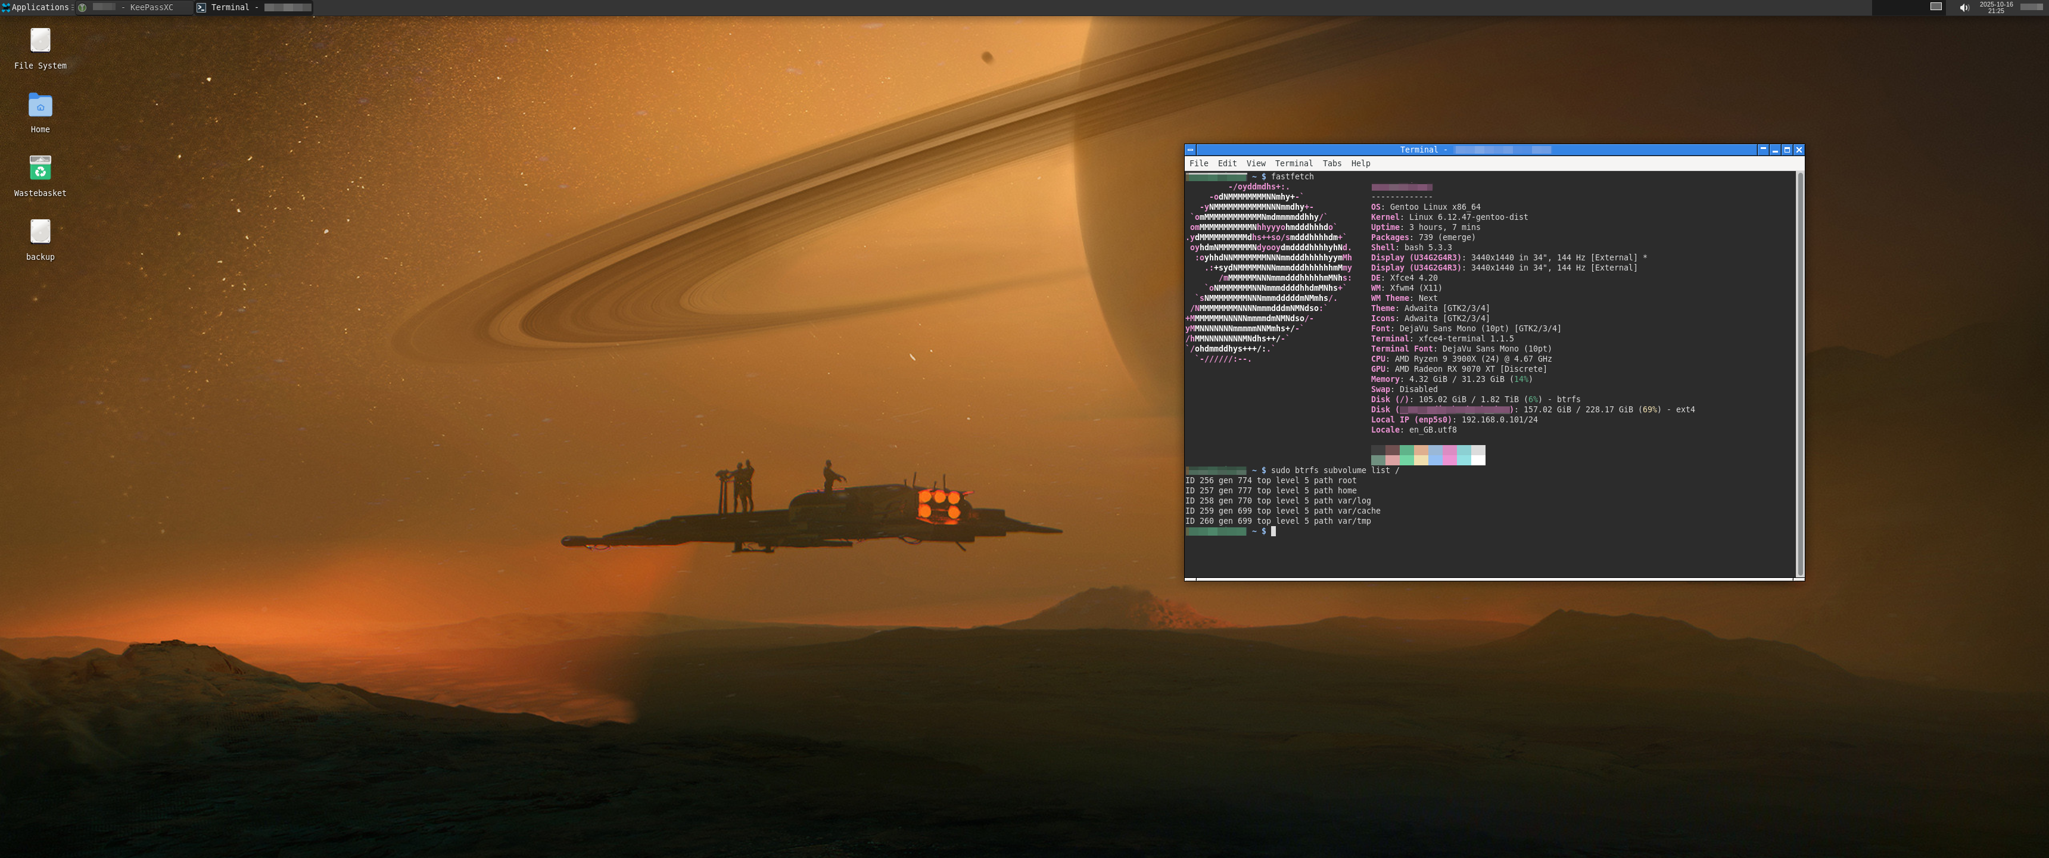Screen dimensions: 2049x858
Task: Click the Wastebasket desktop icon
Action: point(40,168)
